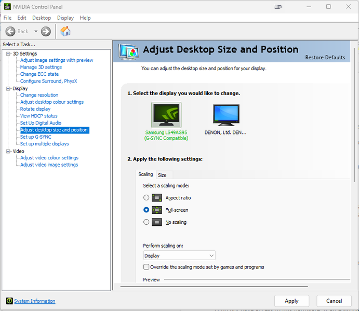Click the Full-screen scaling icon
Viewport: 359px width, 311px height.
(156, 210)
